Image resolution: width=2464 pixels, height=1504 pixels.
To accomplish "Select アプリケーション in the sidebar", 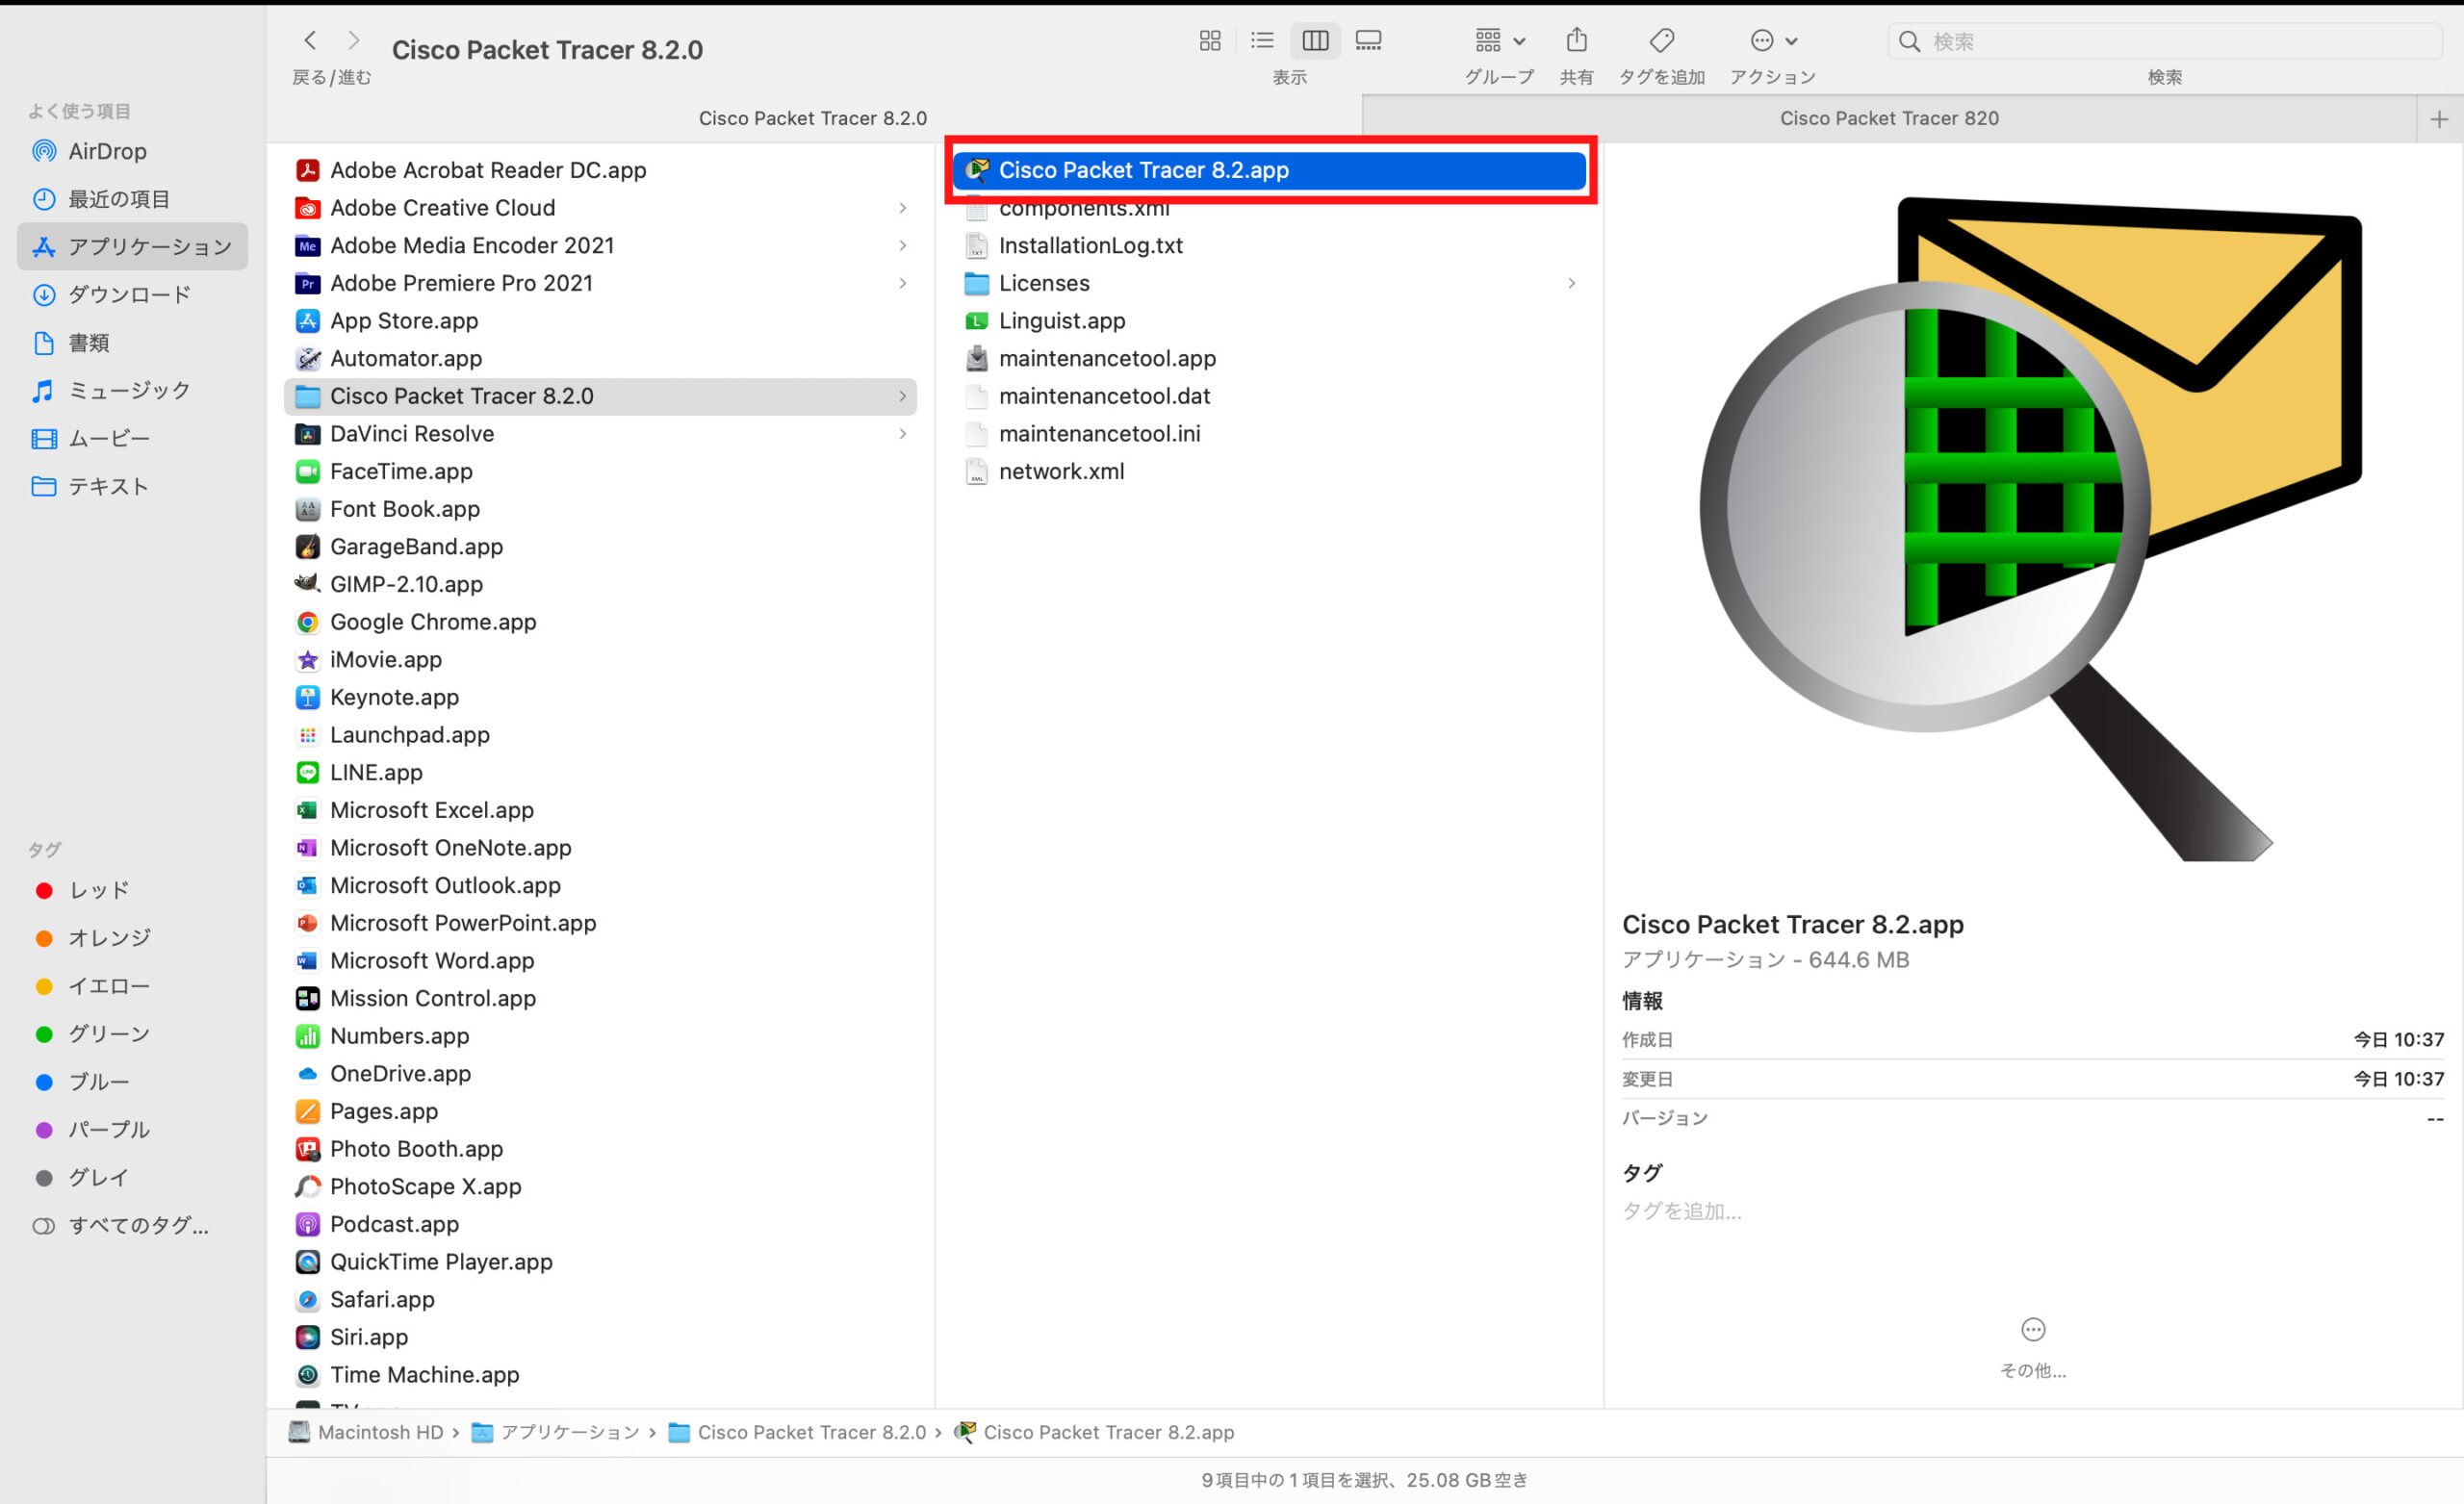I will click(132, 246).
